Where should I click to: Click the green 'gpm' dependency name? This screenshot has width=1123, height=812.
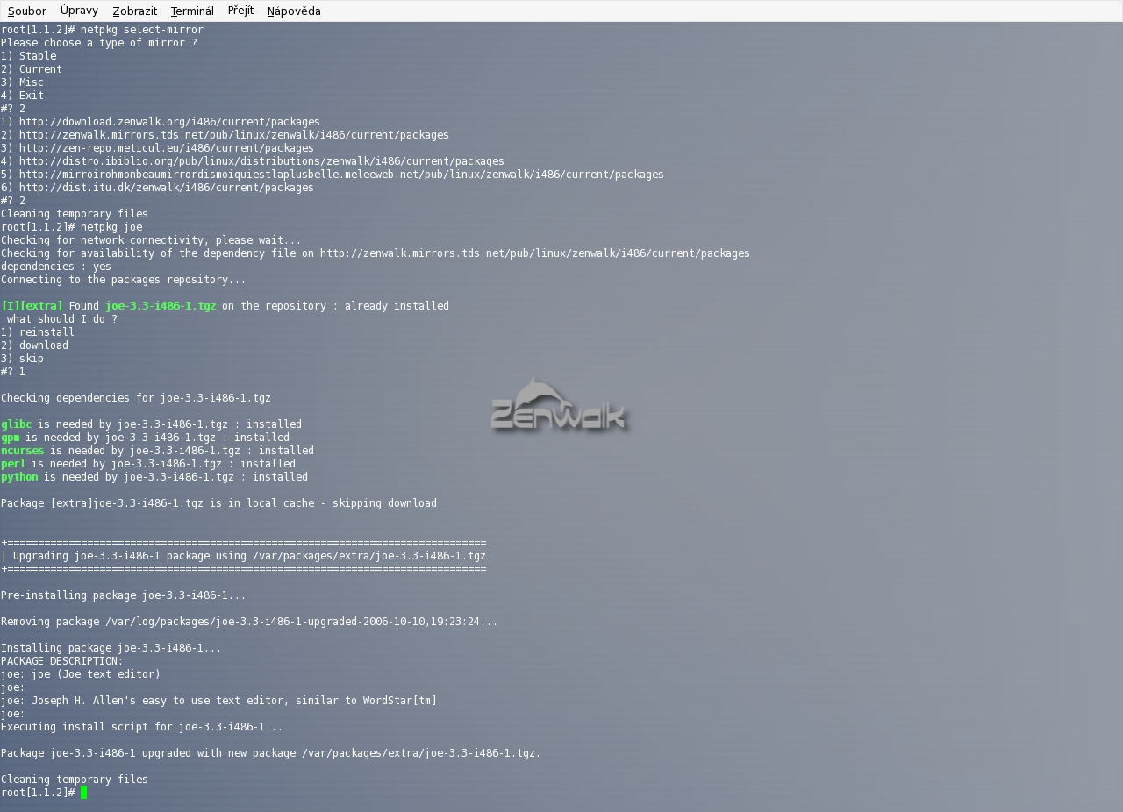click(x=10, y=438)
